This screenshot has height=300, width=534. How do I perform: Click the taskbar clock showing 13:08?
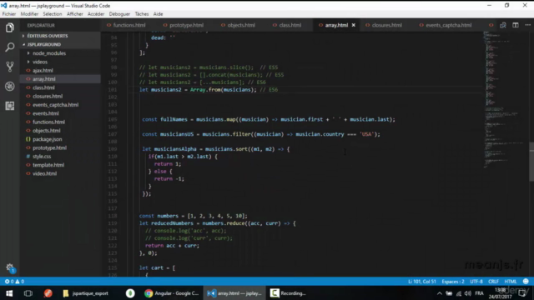tap(501, 293)
